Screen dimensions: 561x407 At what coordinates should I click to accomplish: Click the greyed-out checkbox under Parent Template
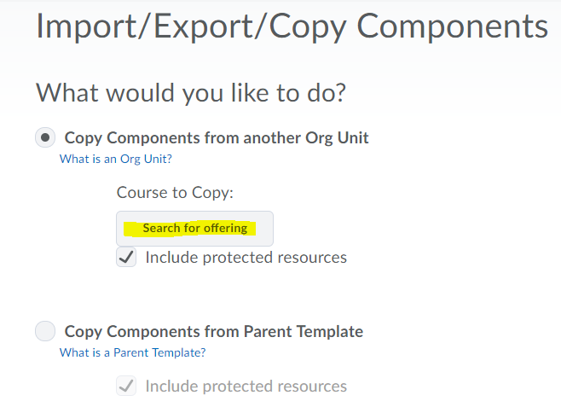tap(126, 387)
